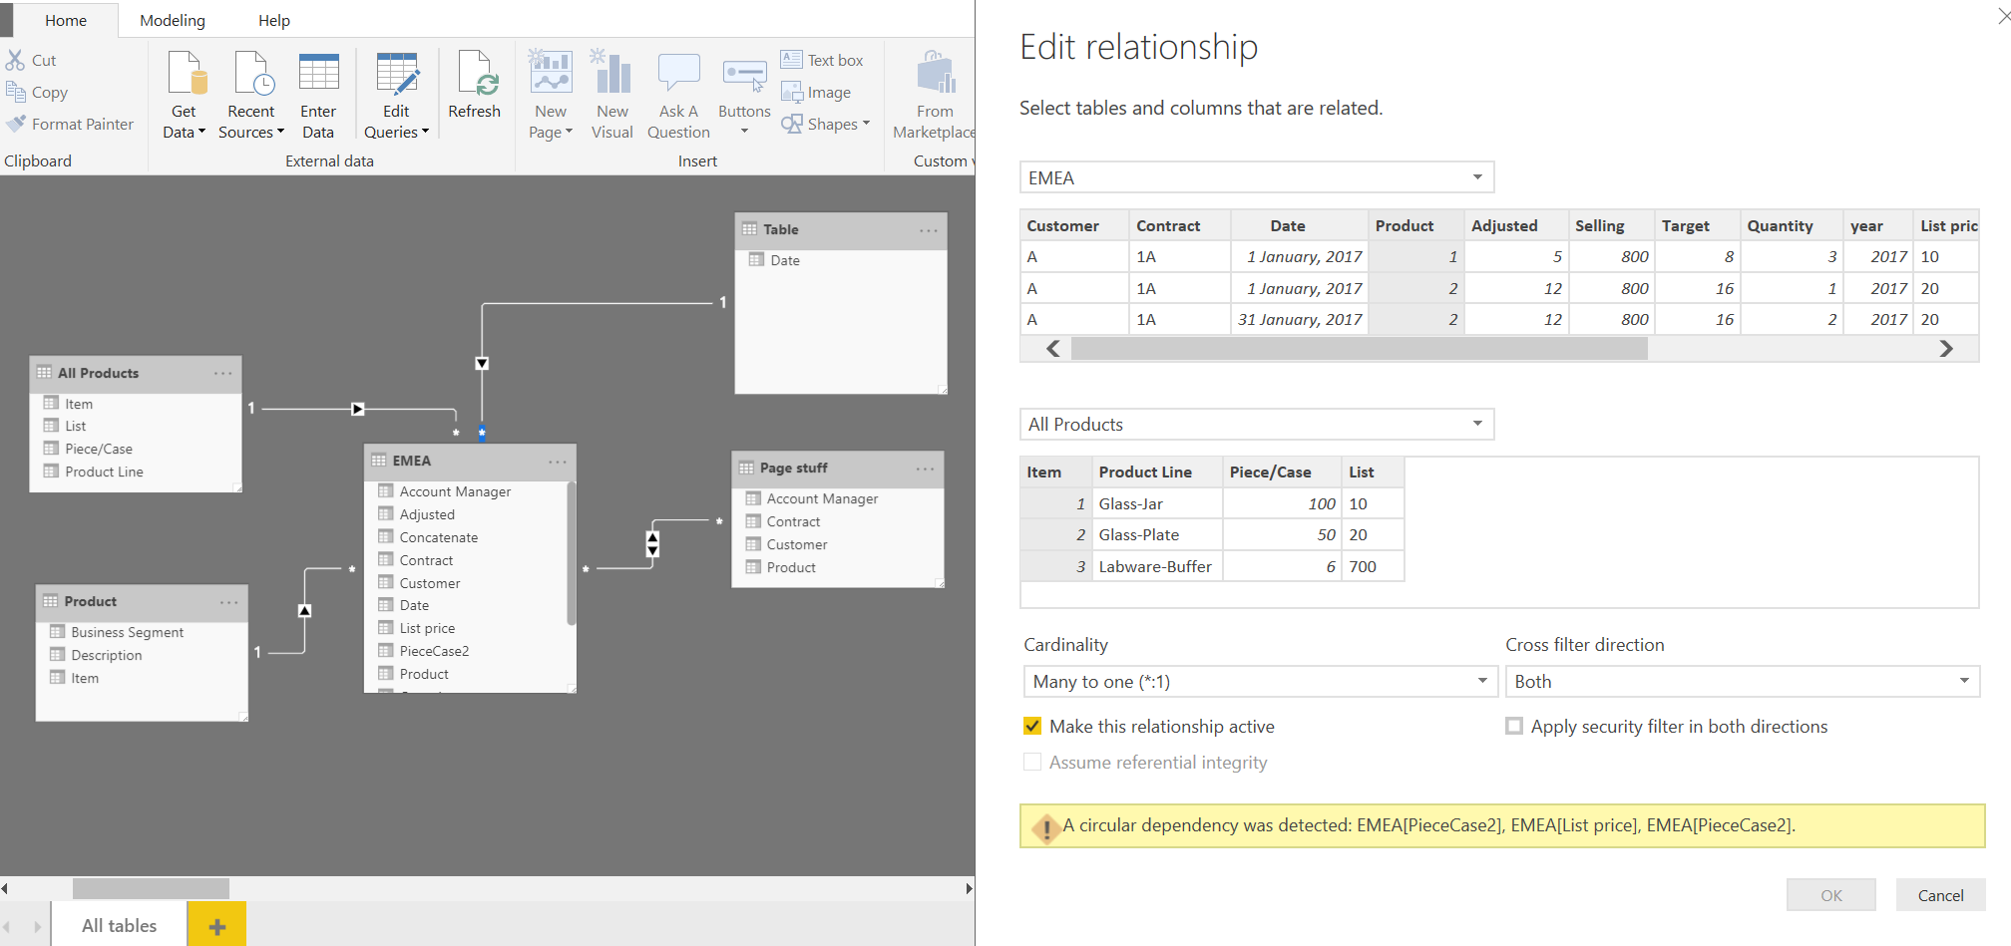
Task: Click the Copy icon in Clipboard
Action: pos(16,92)
